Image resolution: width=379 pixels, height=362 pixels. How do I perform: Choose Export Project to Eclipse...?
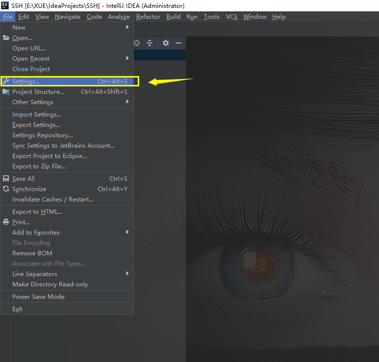click(67, 156)
